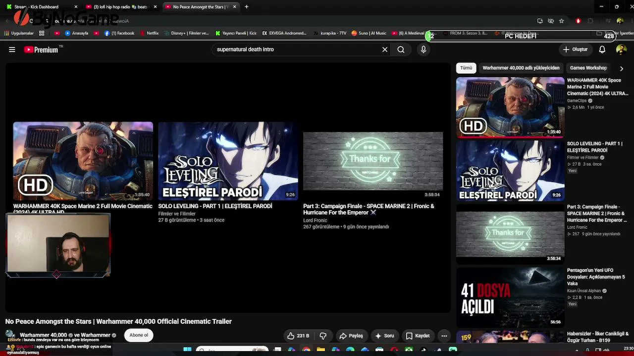Open the Windows Start button
The image size is (634, 356).
[187, 350]
